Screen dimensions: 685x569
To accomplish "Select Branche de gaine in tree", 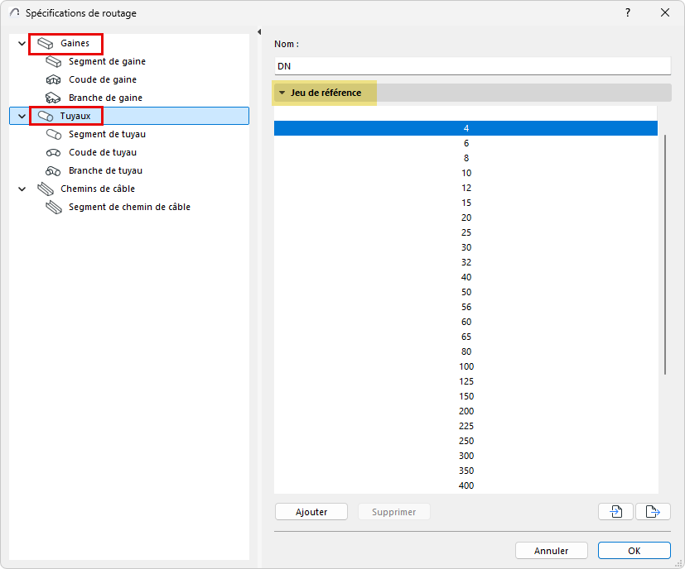I will pyautogui.click(x=105, y=98).
